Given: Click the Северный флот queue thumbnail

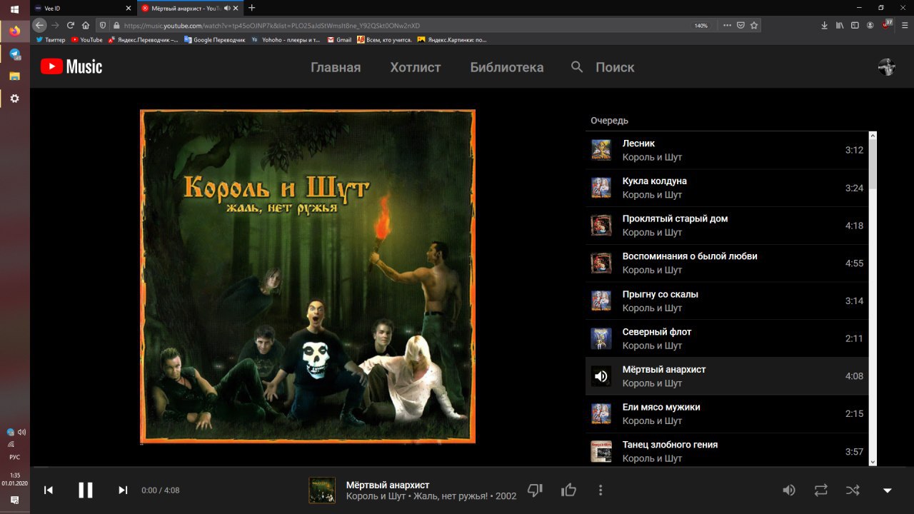Looking at the screenshot, I should pos(601,338).
